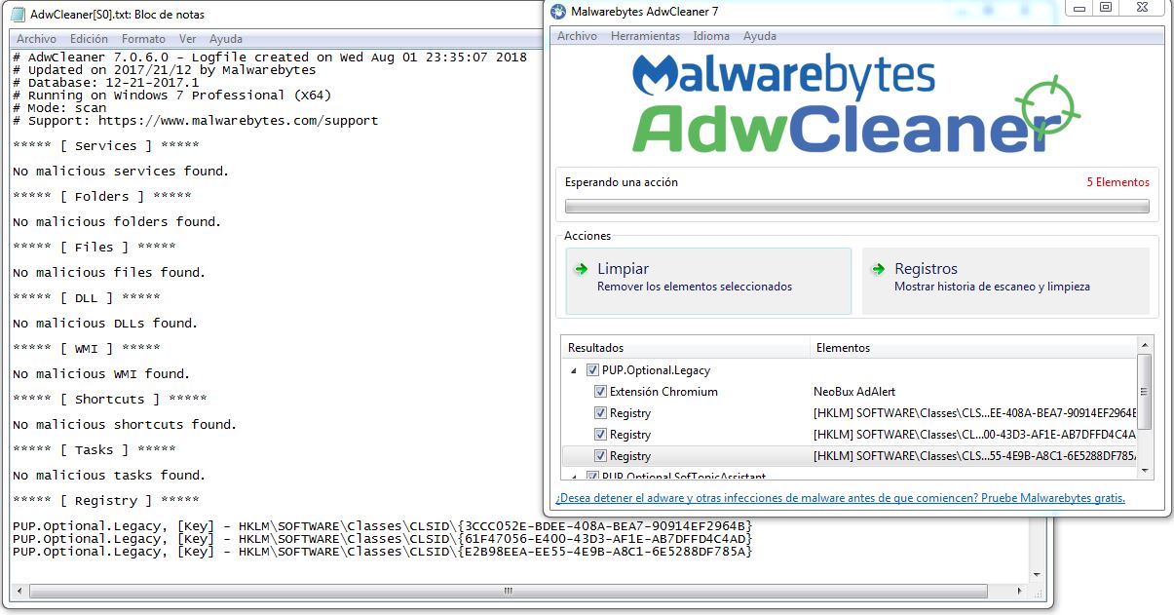Click the green crosshair target in AdwCleaner logo

[1046, 108]
